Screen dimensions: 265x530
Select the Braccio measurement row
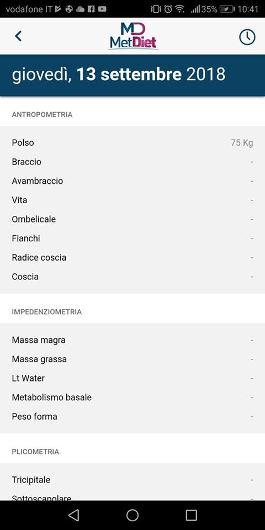tap(132, 162)
